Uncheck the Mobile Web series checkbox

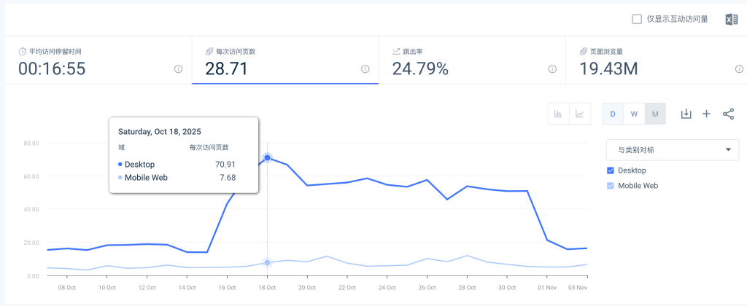click(x=611, y=186)
